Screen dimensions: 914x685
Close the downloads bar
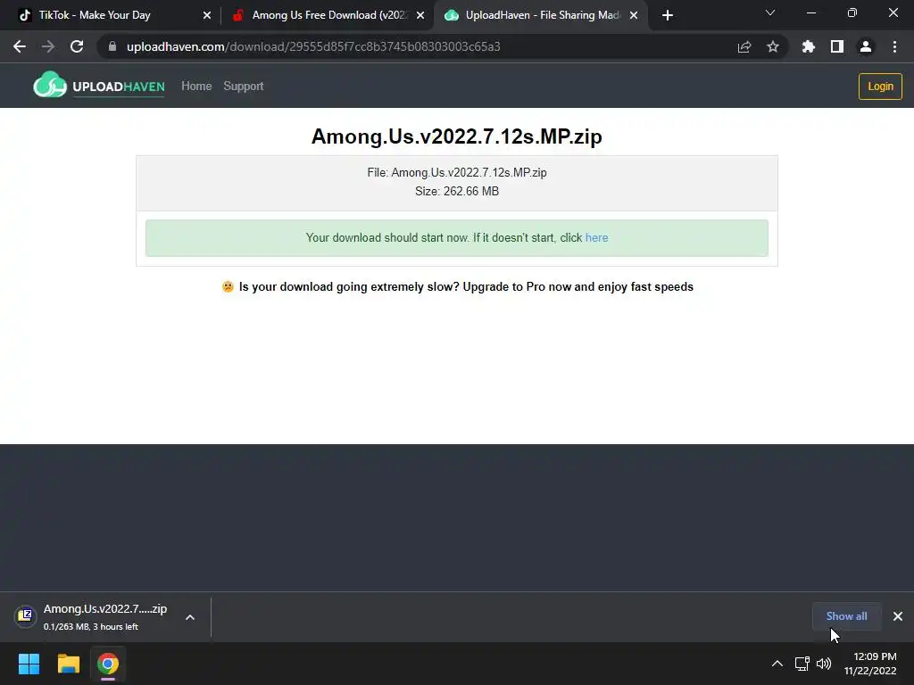898,616
